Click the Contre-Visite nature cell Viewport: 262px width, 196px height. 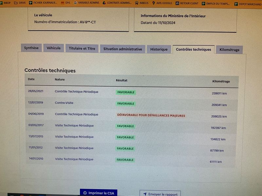(x=64, y=103)
